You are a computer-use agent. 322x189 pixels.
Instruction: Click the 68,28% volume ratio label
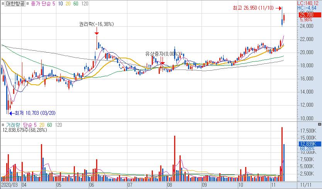(307, 148)
